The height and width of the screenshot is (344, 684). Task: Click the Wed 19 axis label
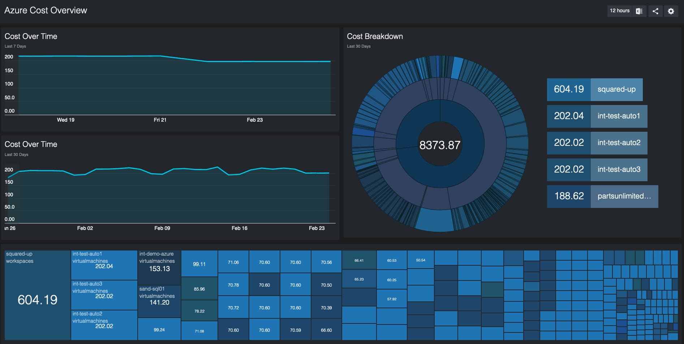coord(66,120)
